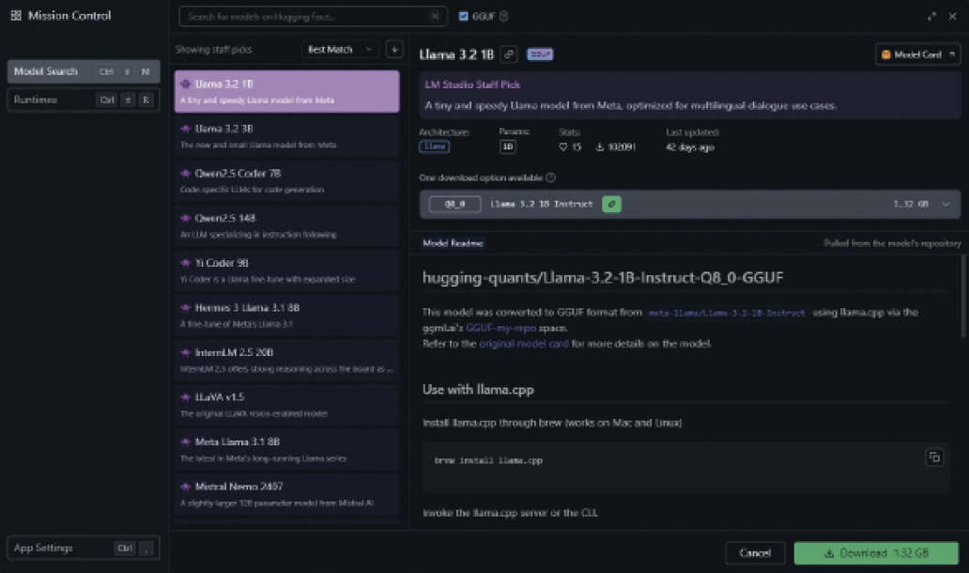Toggle the GGUF filter checkbox
The width and height of the screenshot is (969, 573).
tap(464, 17)
